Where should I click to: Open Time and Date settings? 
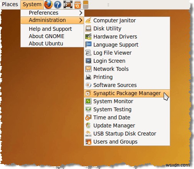[x=127, y=117]
